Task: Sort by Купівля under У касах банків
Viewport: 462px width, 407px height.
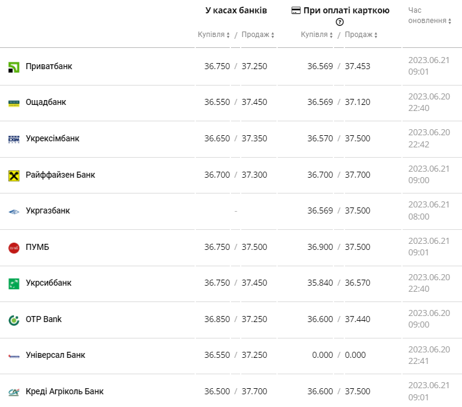Action: click(x=213, y=35)
